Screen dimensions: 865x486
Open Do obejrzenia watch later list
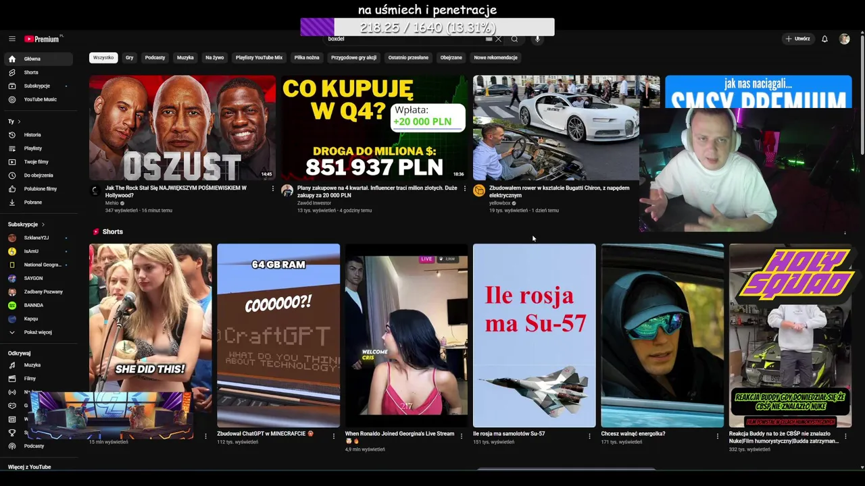39,175
